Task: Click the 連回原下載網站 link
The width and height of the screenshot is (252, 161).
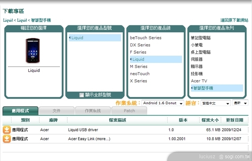Action: click(234, 20)
